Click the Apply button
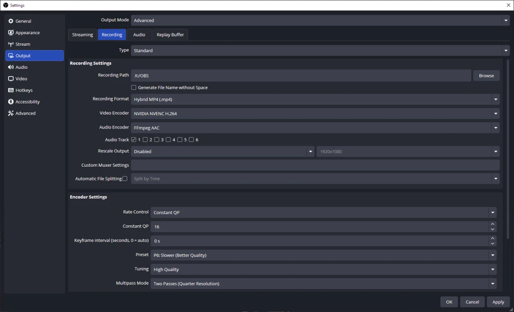This screenshot has width=514, height=312. click(x=498, y=302)
